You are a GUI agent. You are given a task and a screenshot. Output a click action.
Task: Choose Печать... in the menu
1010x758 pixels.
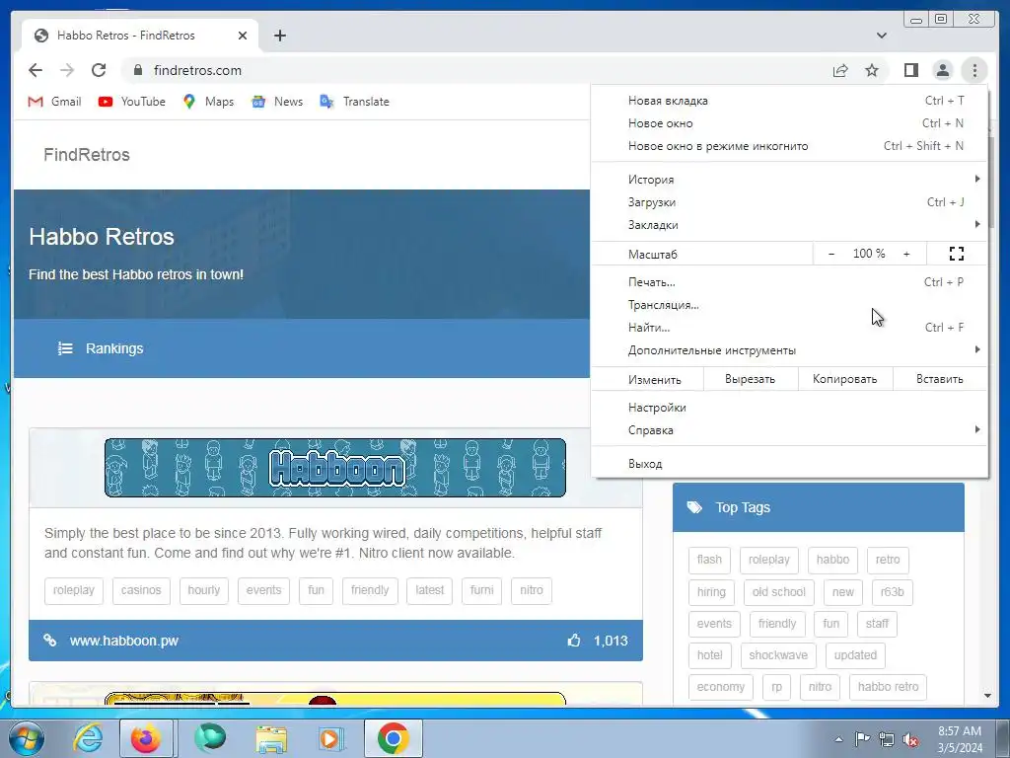click(789, 281)
